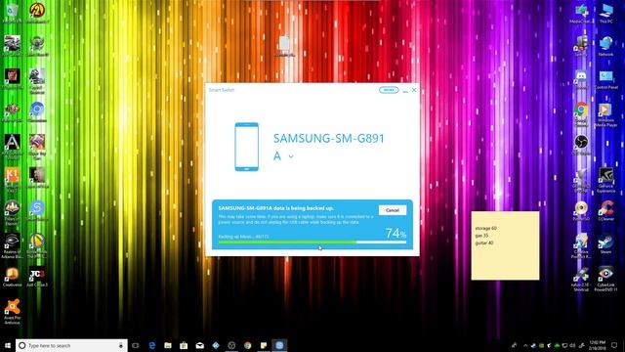Open the Mail app from the taskbar

pos(199,345)
